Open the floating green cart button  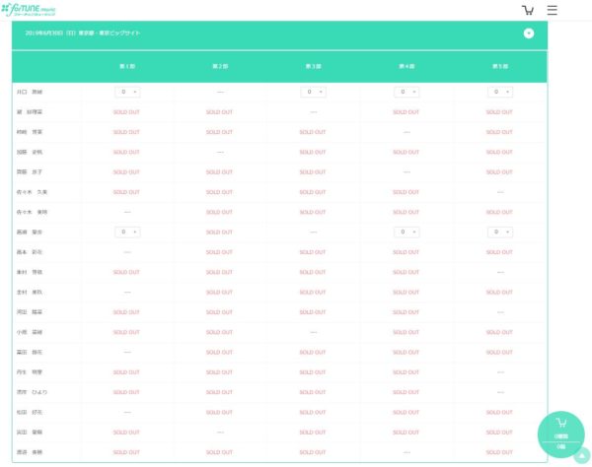click(x=560, y=434)
